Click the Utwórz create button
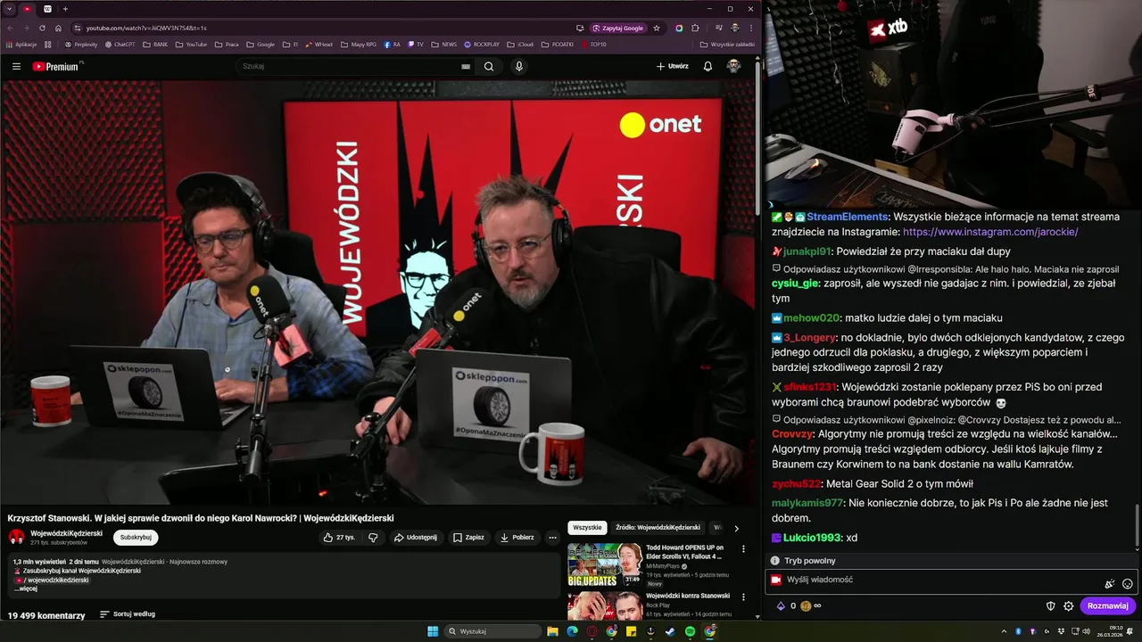The image size is (1142, 642). coord(673,66)
